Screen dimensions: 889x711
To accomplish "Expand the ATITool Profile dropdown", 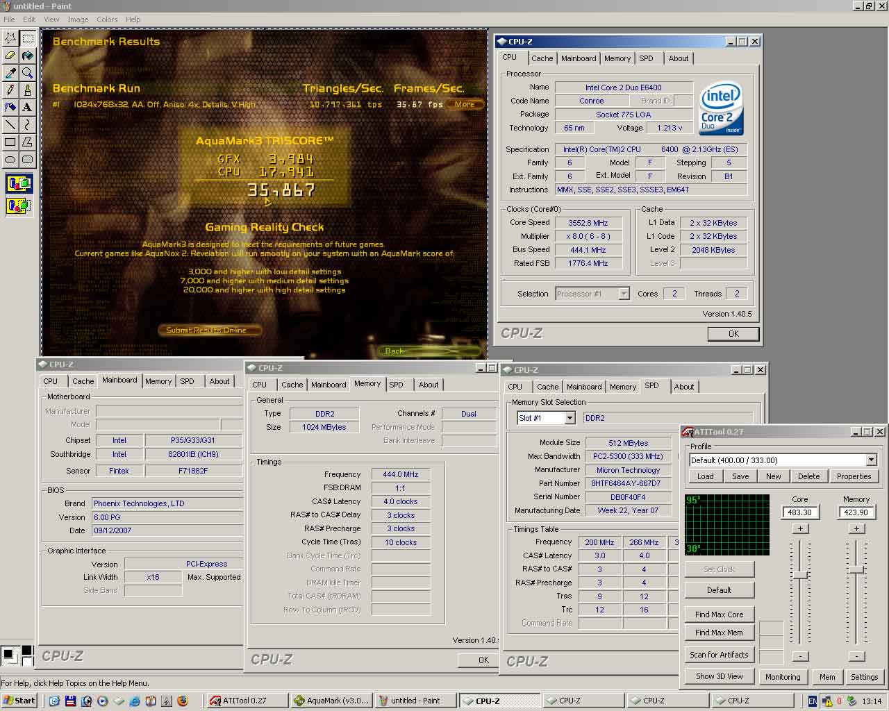I will pos(871,460).
